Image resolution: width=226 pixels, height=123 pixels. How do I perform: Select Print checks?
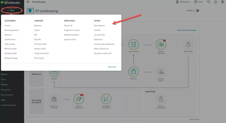point(39,58)
